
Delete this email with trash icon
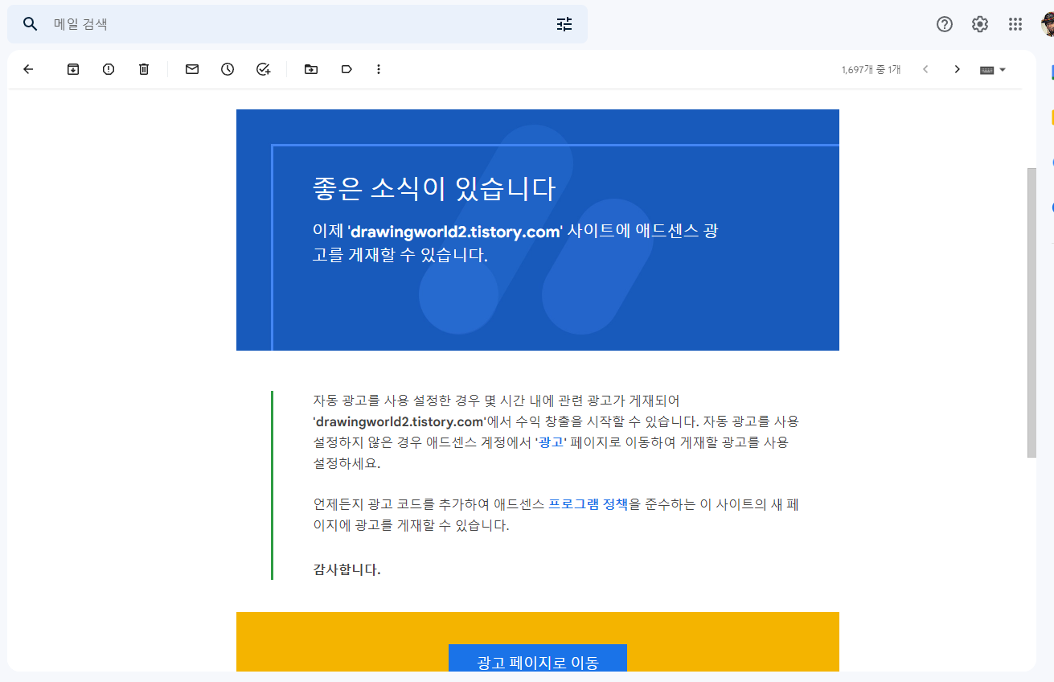tap(144, 69)
